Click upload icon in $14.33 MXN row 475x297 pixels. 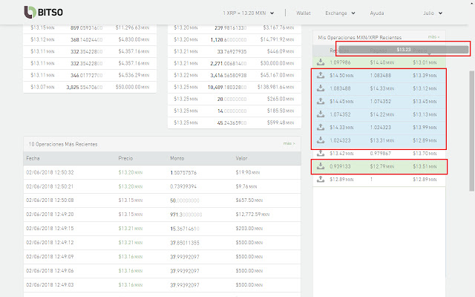pos(320,127)
